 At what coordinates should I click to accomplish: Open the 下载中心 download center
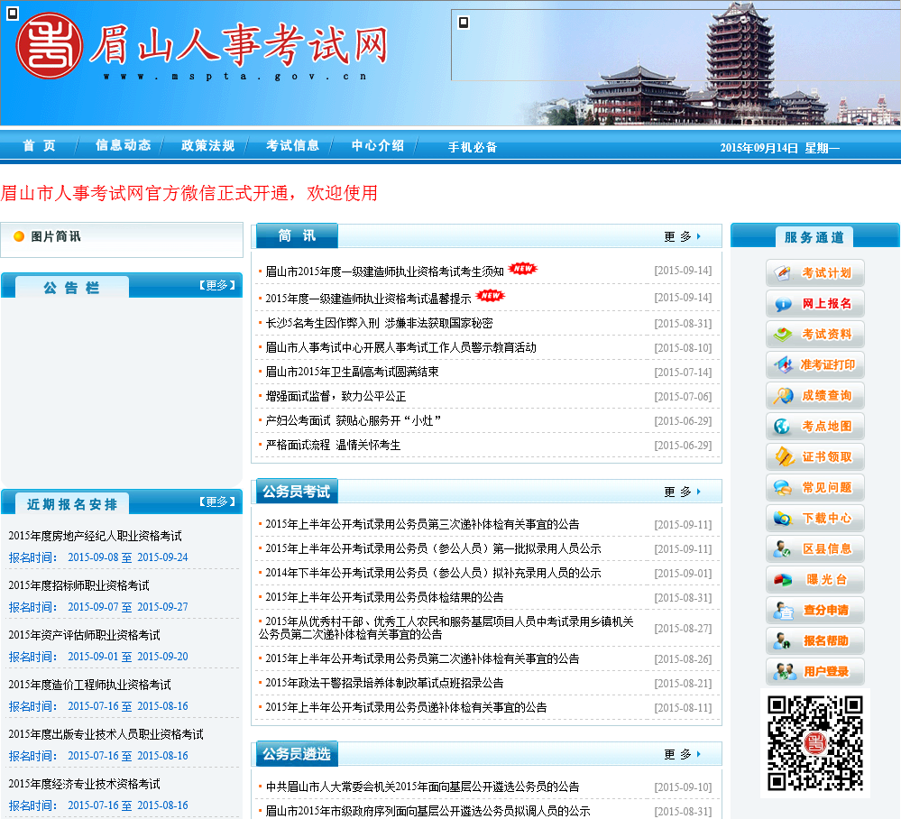[814, 518]
